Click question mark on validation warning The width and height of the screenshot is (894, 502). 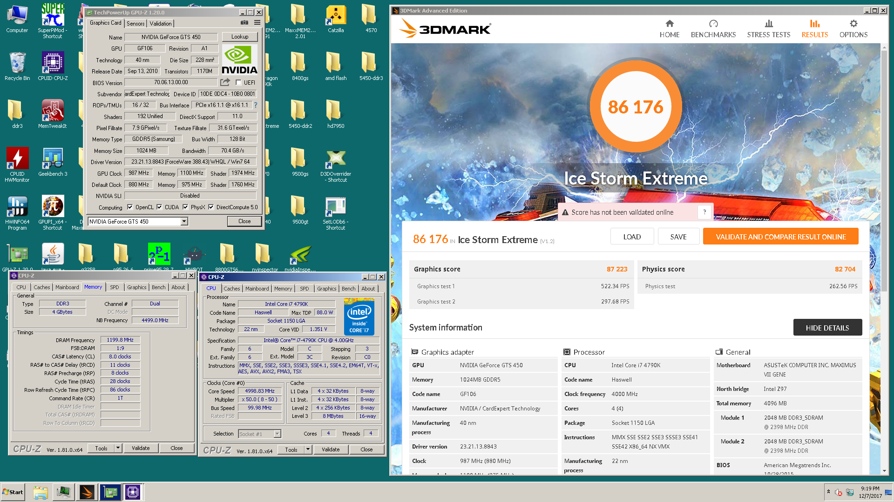tap(704, 212)
